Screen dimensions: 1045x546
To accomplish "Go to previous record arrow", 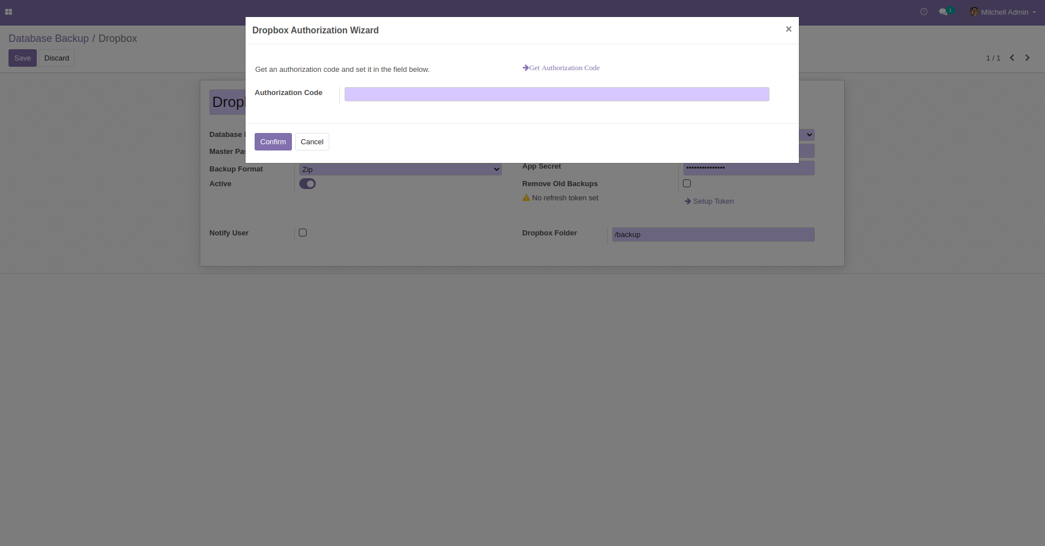I will click(x=1012, y=58).
